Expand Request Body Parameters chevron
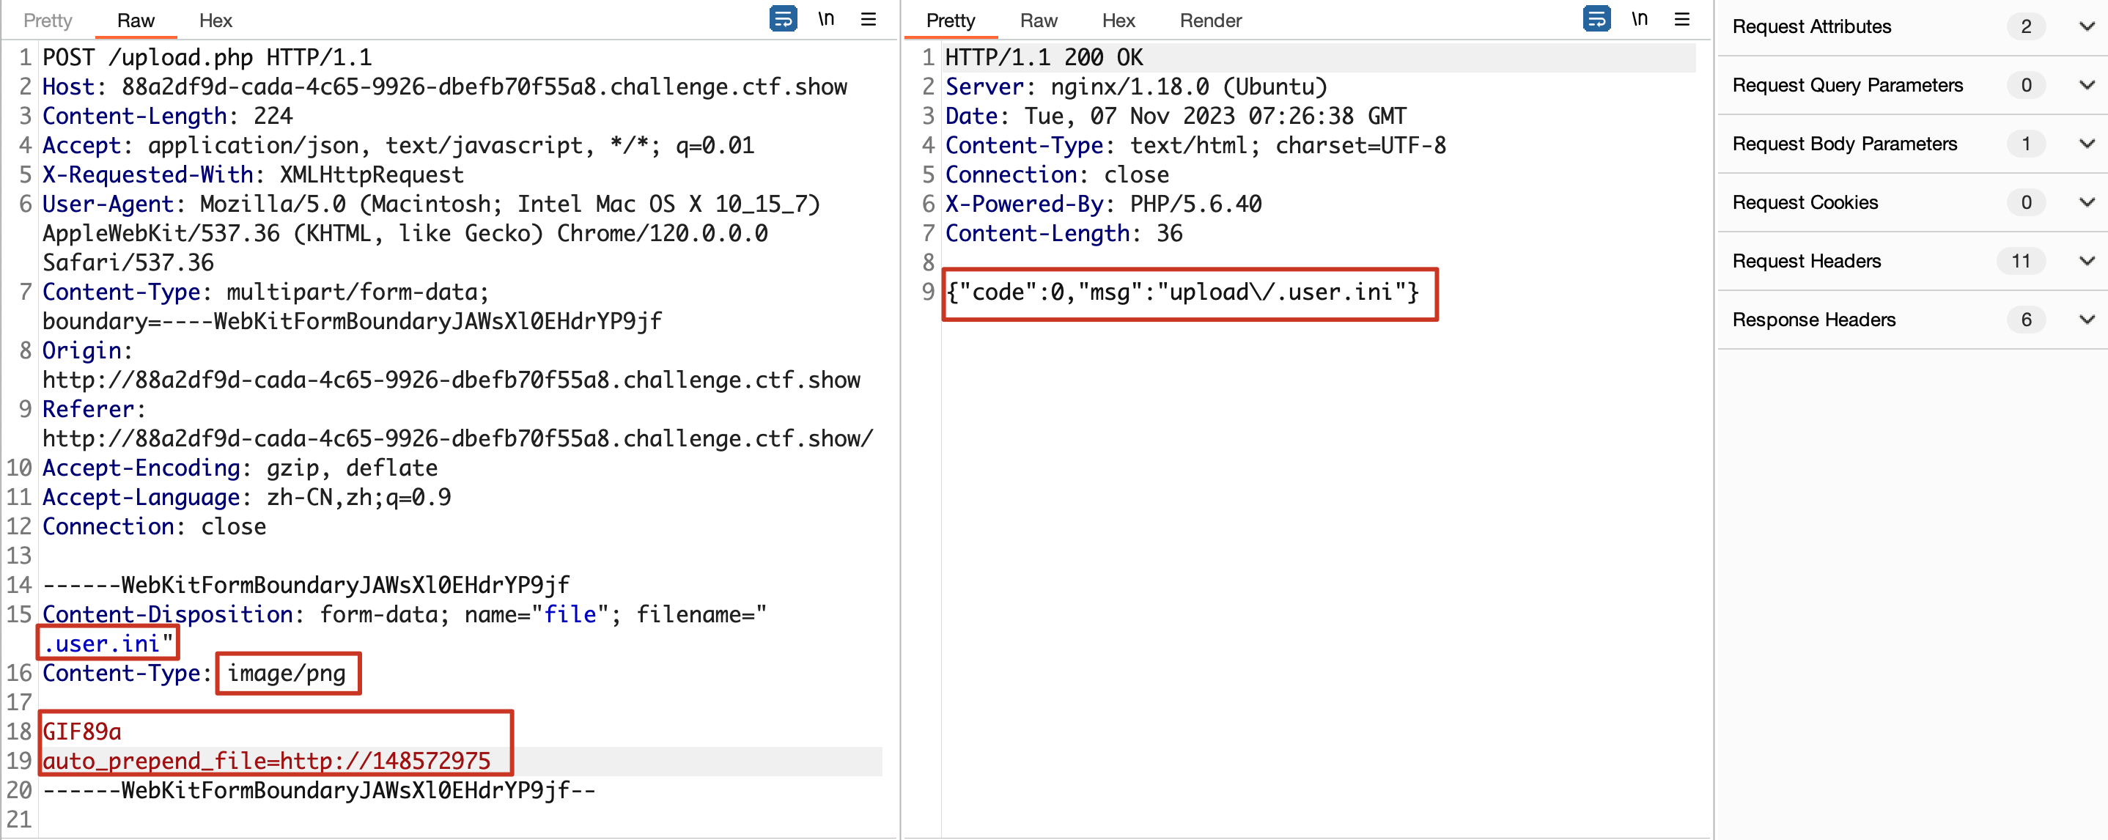Image resolution: width=2108 pixels, height=840 pixels. coord(2087,144)
